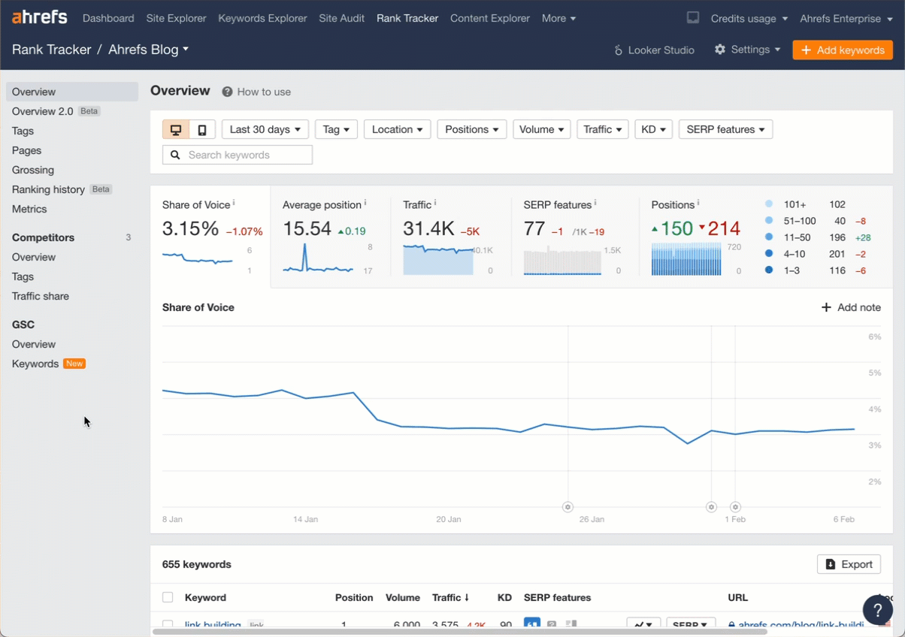
Task: Open the Last 30 days date dropdown
Action: click(x=265, y=128)
